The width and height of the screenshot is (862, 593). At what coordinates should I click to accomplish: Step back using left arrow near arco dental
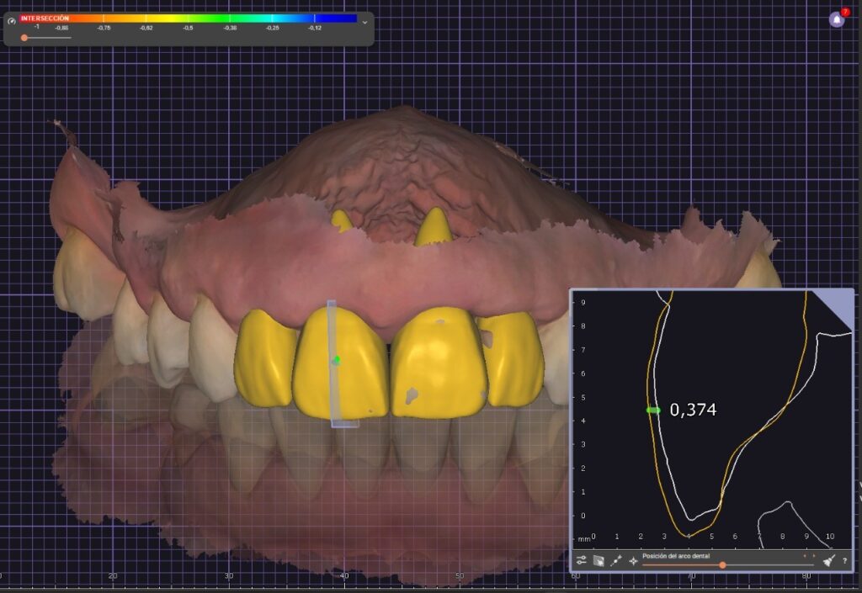[x=805, y=555]
